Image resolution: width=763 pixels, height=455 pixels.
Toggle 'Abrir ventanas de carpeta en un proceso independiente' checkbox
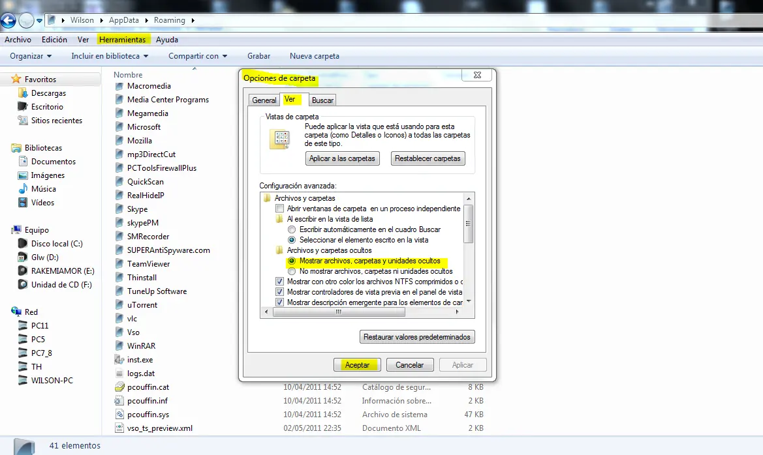[279, 209]
